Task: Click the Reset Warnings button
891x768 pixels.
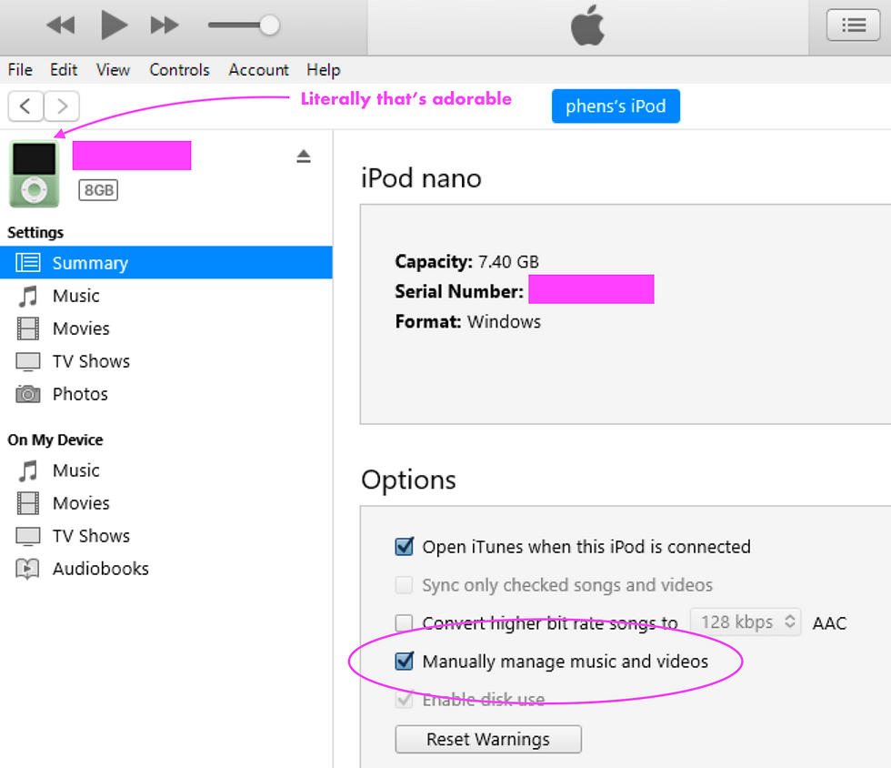Action: click(488, 739)
